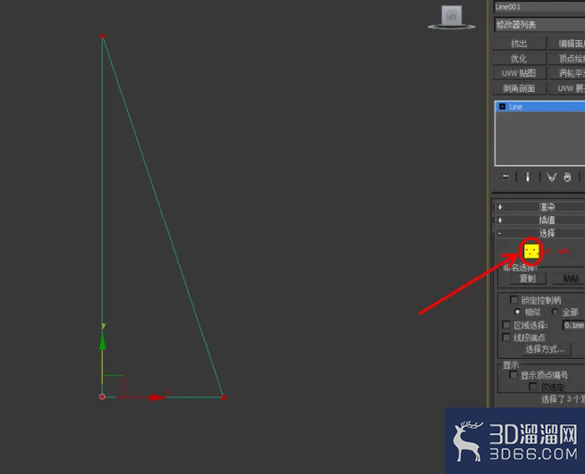Enable the 显示顶点编号 checkbox
The width and height of the screenshot is (585, 474).
click(x=513, y=375)
